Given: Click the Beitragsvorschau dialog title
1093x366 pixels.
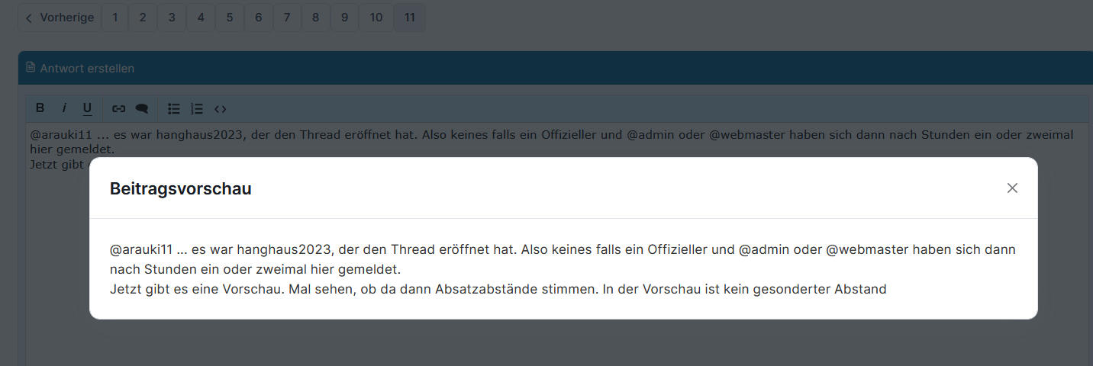Looking at the screenshot, I should click(x=181, y=188).
